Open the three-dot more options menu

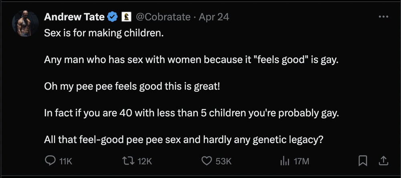click(x=383, y=17)
